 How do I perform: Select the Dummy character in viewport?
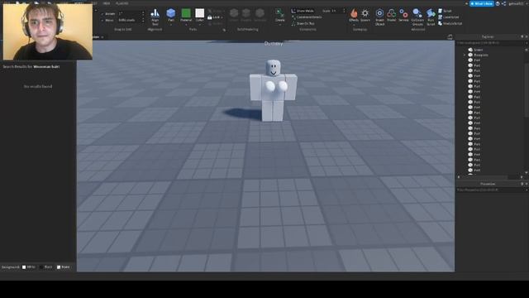point(273,90)
